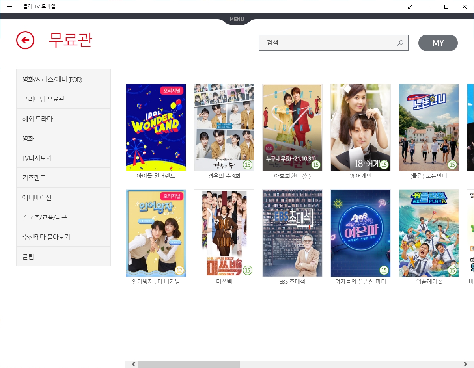The width and height of the screenshot is (474, 368).
Task: Open the 해외 드라마 category
Action: [x=63, y=119]
